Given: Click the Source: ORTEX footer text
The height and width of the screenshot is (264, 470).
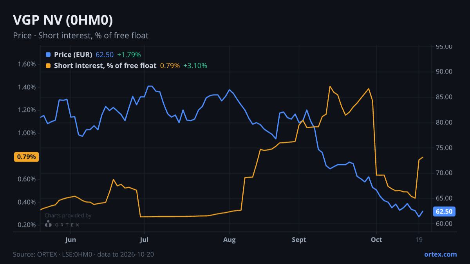Looking at the screenshot, I should [83, 254].
